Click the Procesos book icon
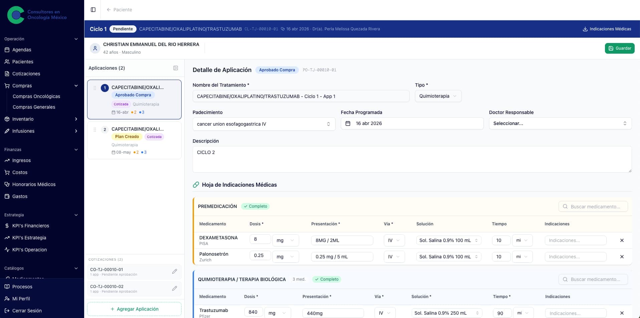This screenshot has height=318, width=640. tap(7, 287)
